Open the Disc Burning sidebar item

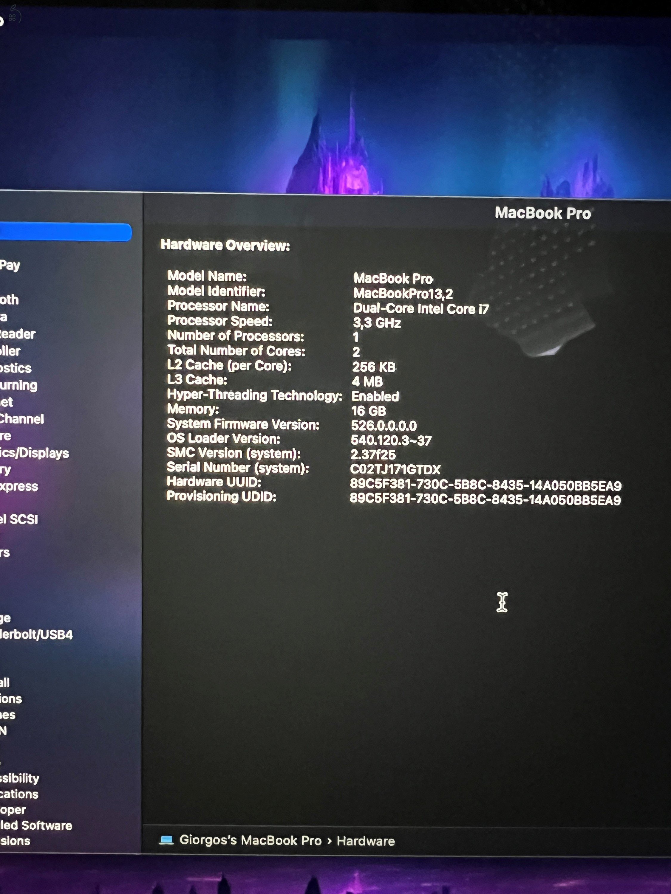point(18,385)
